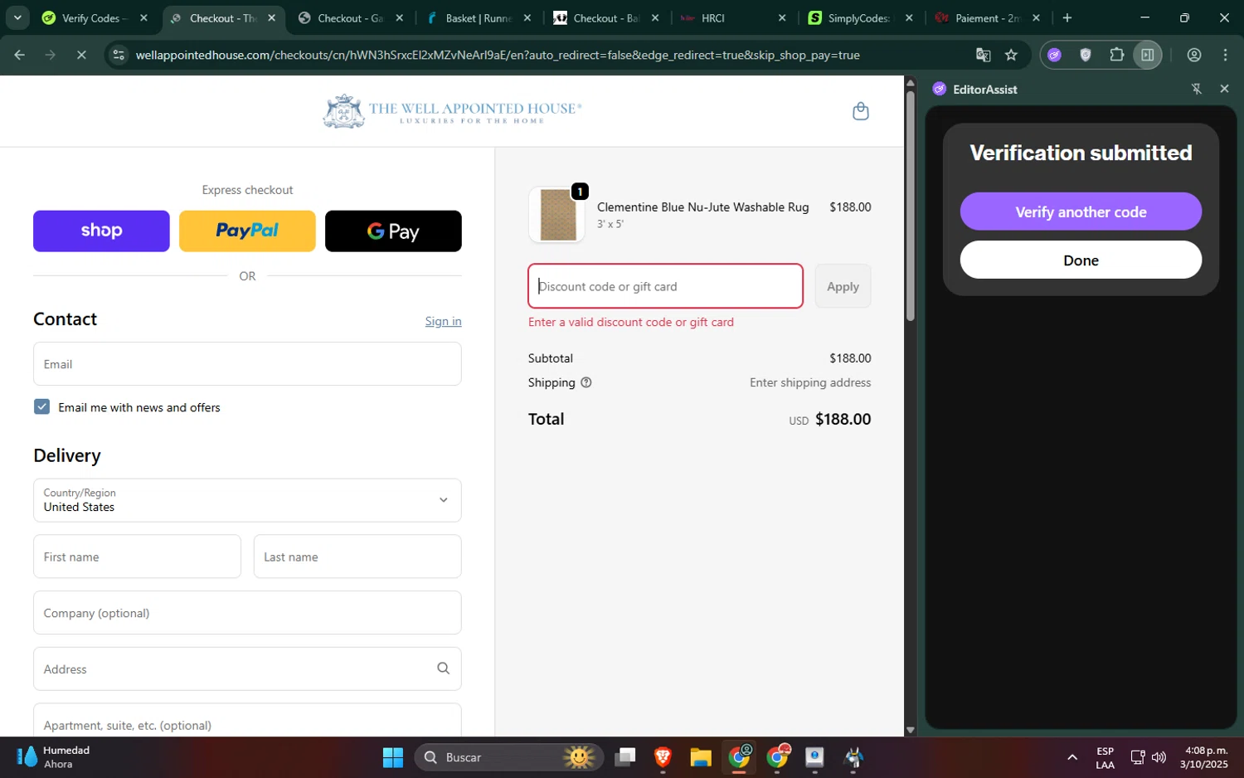Viewport: 1244px width, 778px height.
Task: Open the EditorAssist extension toolbar icon
Action: click(1054, 55)
